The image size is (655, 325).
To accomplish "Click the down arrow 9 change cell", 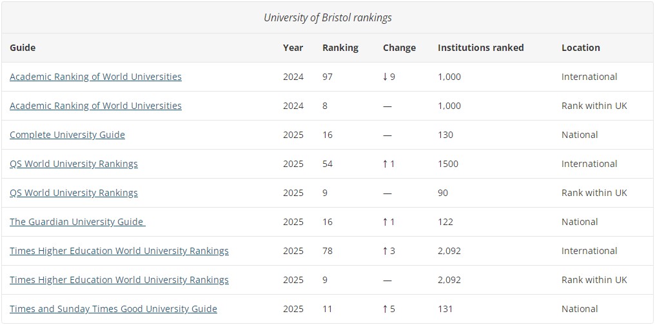I will tap(389, 77).
